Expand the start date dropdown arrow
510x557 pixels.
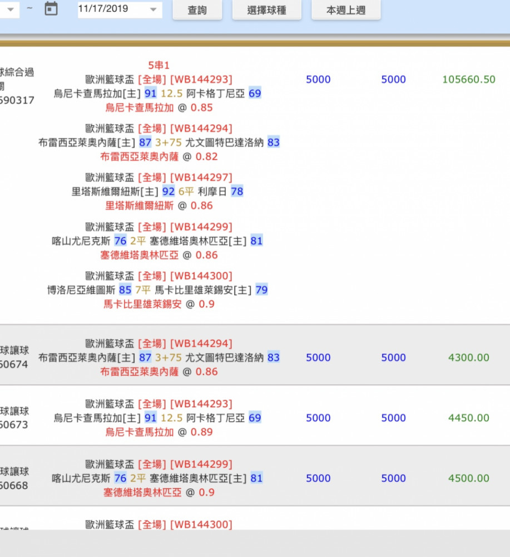[x=11, y=9]
